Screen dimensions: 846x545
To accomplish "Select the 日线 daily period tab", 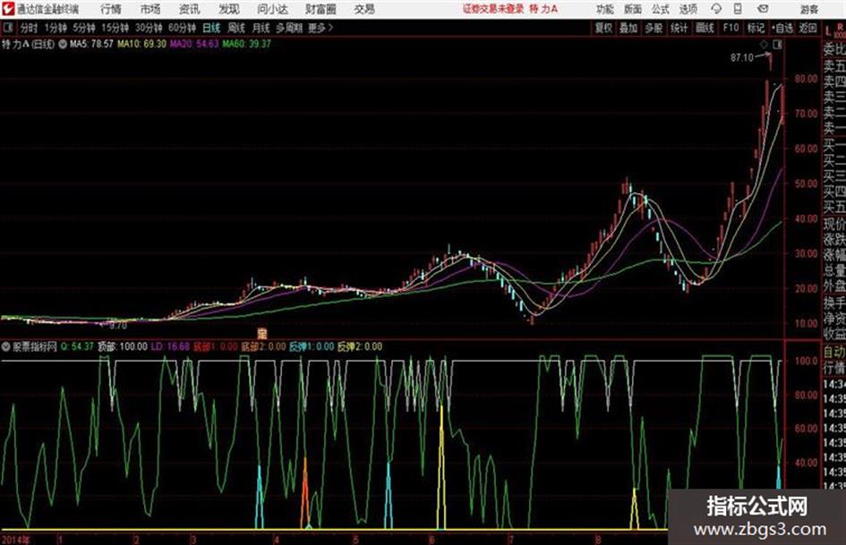I will pyautogui.click(x=211, y=28).
